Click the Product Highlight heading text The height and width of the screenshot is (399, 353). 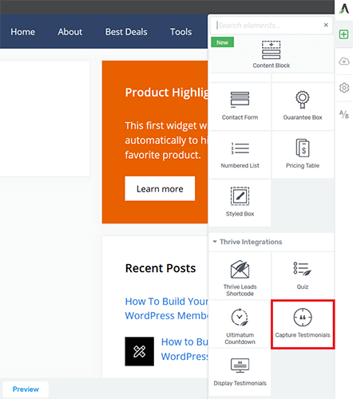(x=166, y=93)
